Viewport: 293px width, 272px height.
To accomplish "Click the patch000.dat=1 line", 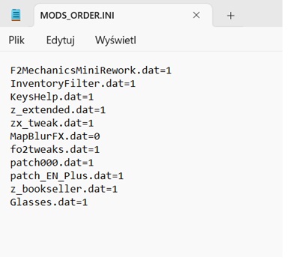I will (52, 163).
